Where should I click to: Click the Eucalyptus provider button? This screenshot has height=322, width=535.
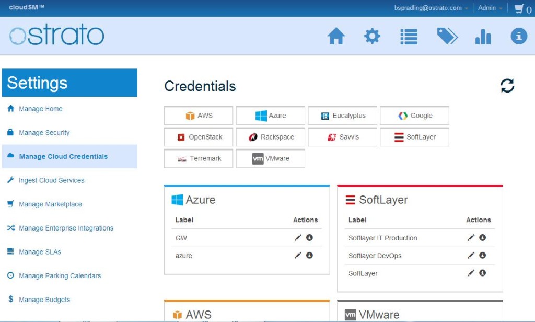click(x=343, y=116)
